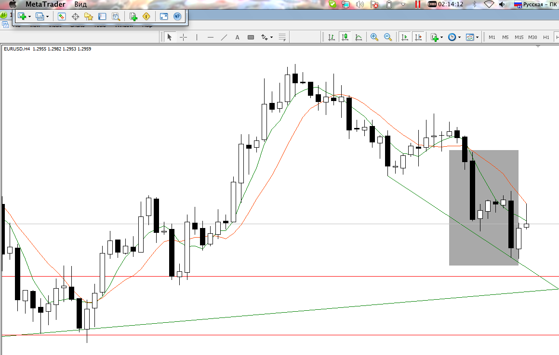Open Русская – ПК input source menu
This screenshot has width=559, height=355.
(x=536, y=4)
